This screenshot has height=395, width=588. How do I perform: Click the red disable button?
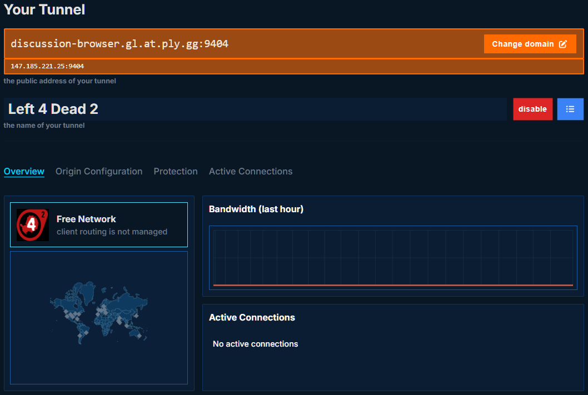pos(532,109)
